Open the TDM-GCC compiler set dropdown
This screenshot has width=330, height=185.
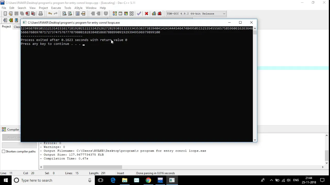(224, 14)
